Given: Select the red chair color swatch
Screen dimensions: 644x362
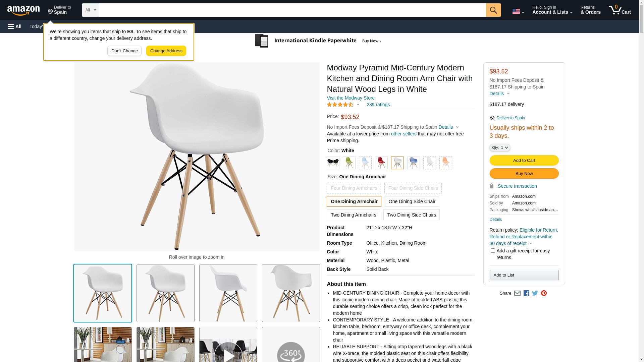Looking at the screenshot, I should point(381,163).
